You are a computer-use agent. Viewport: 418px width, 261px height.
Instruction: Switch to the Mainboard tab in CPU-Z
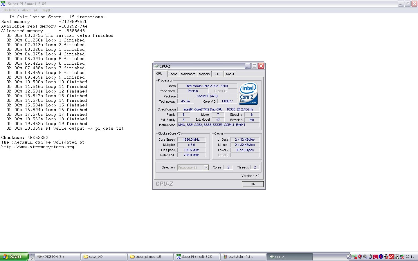188,74
